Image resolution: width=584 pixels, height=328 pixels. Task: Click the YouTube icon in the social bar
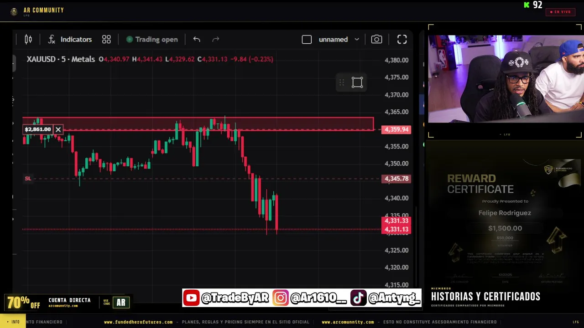click(x=191, y=298)
